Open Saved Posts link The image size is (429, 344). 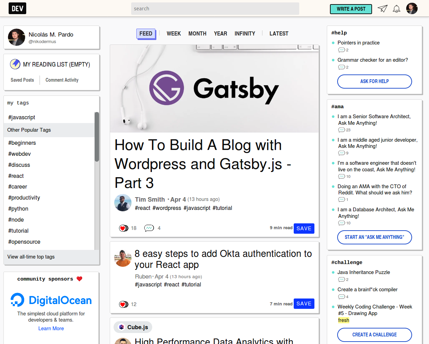pos(22,80)
